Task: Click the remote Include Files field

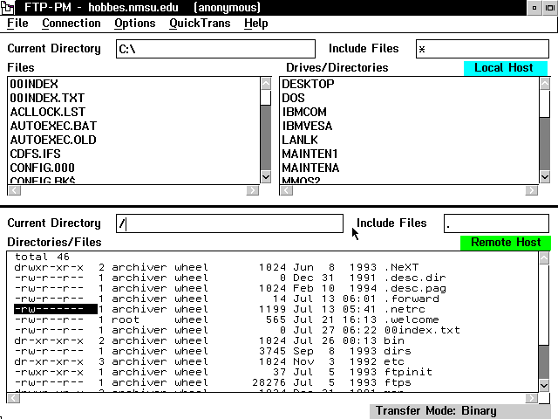Action: 496,223
